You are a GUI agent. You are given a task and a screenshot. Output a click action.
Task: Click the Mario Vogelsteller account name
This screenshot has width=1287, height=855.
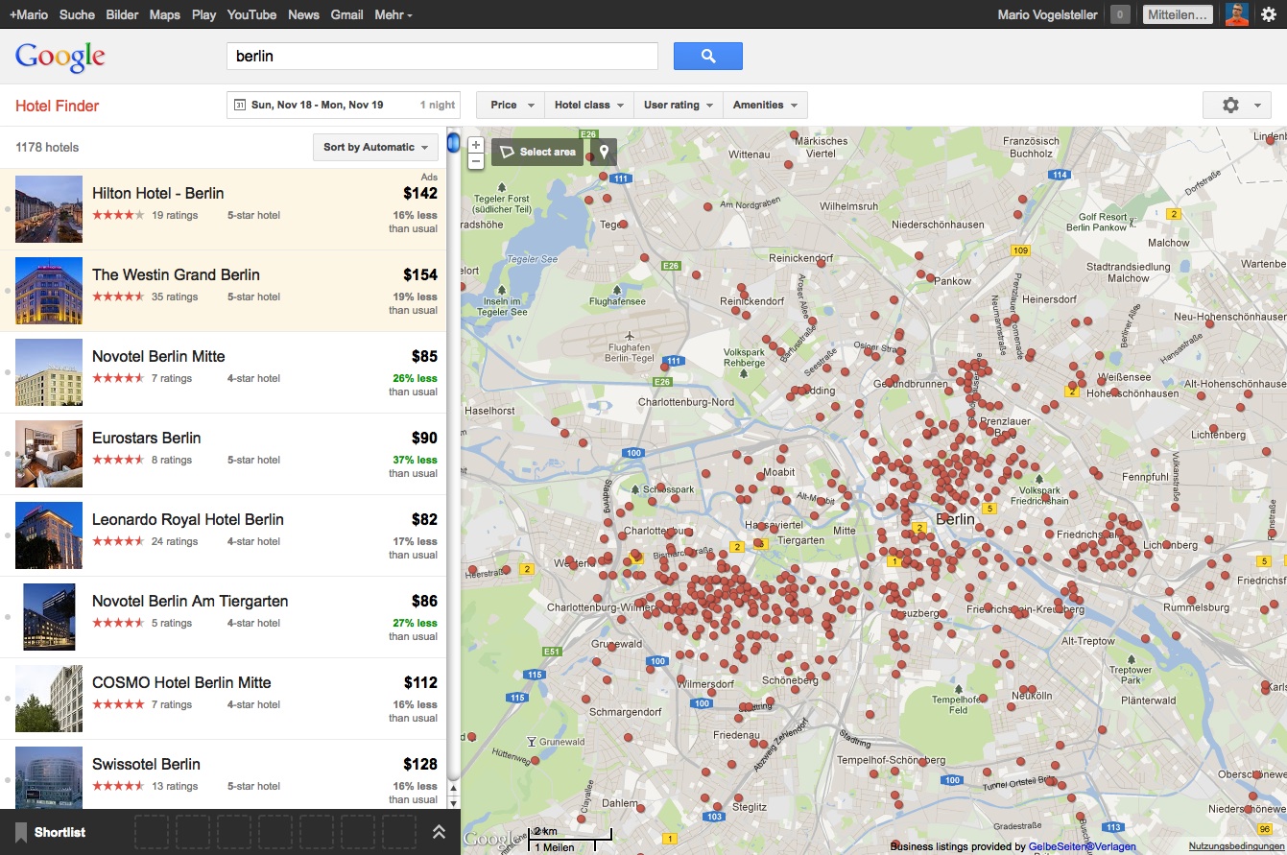click(1047, 14)
